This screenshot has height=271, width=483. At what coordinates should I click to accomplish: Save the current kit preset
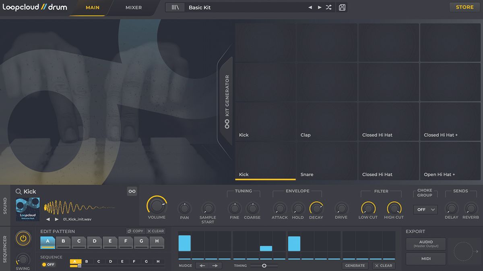(342, 7)
